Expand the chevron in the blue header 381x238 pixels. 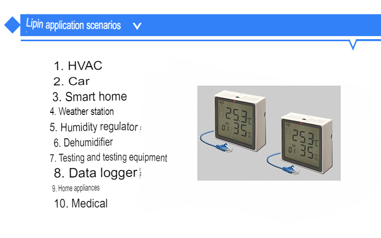[x=137, y=26]
